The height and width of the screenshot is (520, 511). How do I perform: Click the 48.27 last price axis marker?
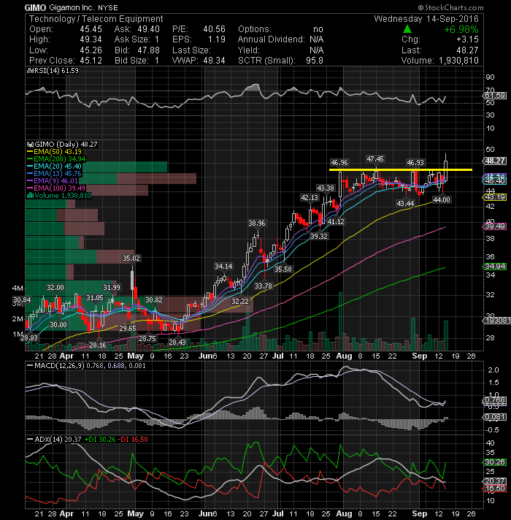(x=495, y=161)
